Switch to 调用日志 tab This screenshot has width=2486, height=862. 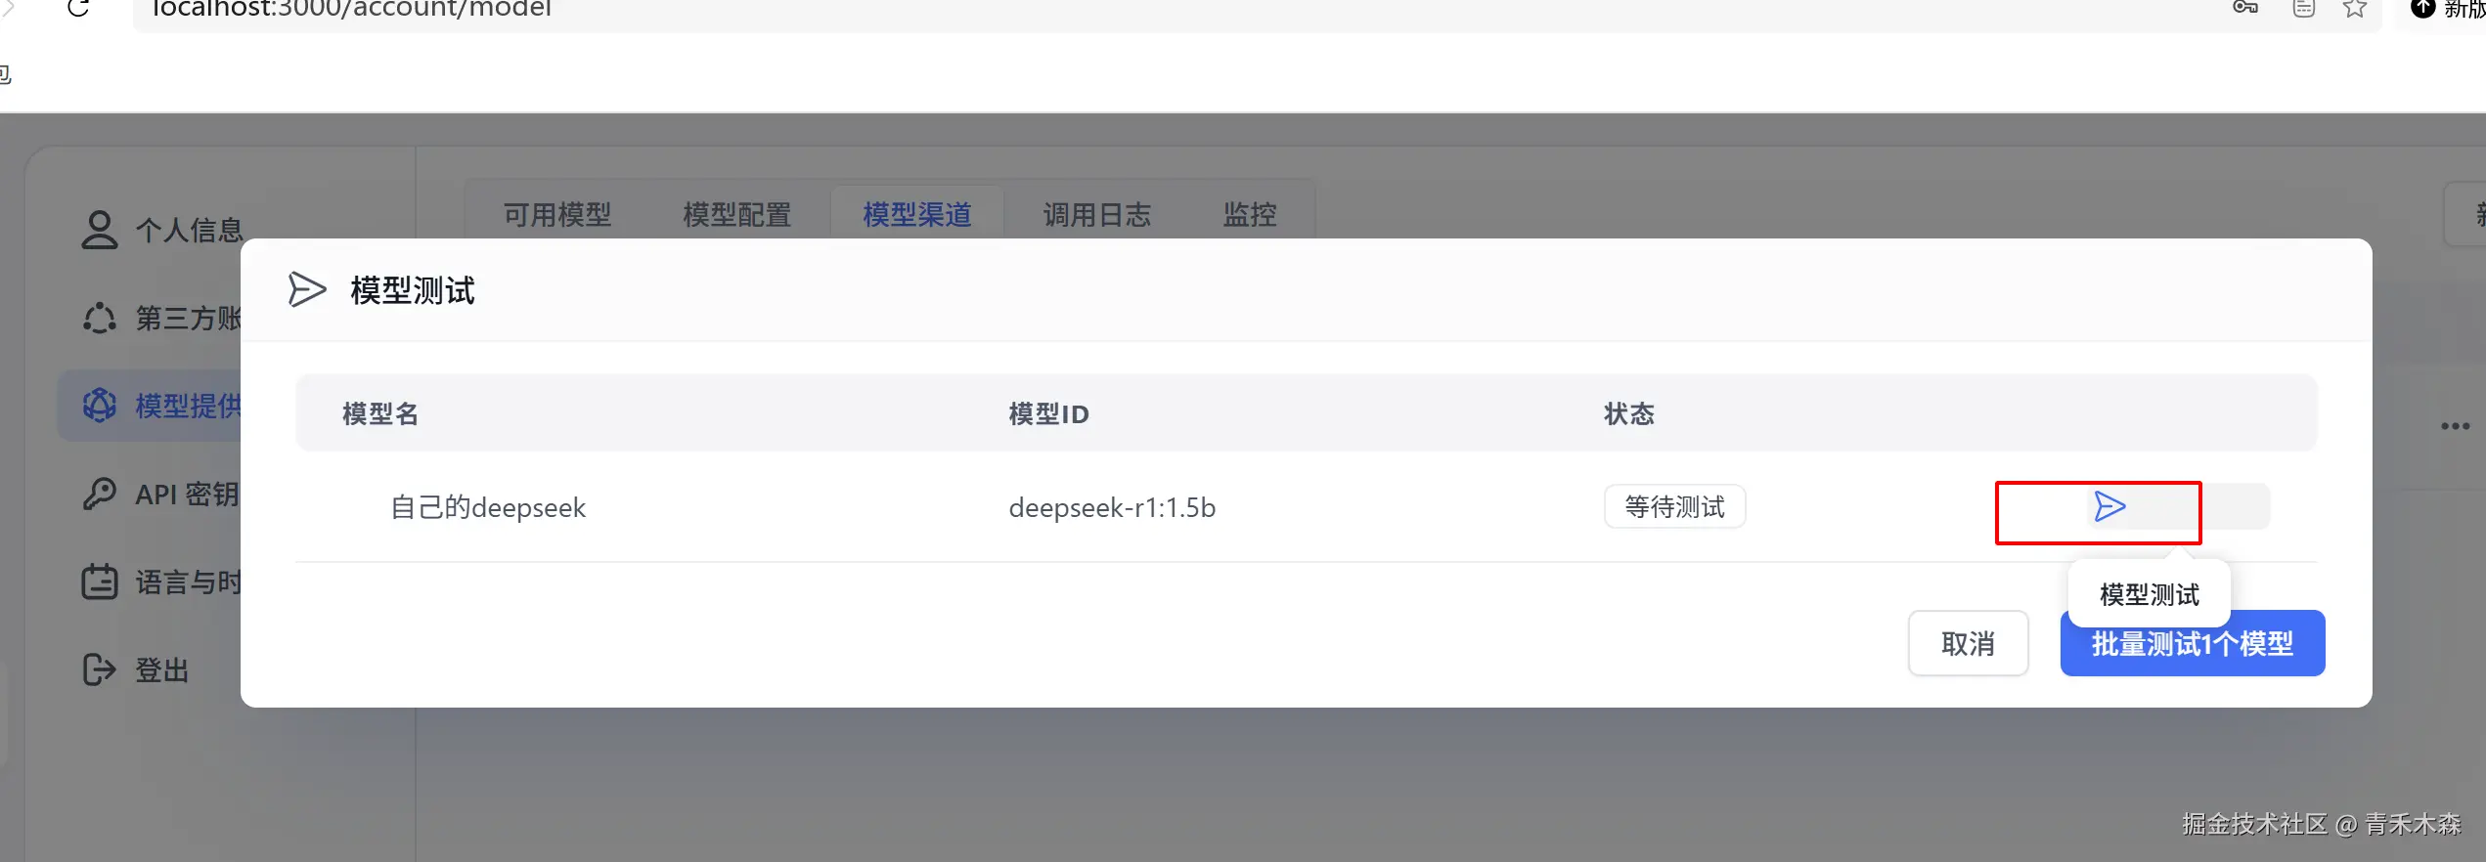(1096, 214)
